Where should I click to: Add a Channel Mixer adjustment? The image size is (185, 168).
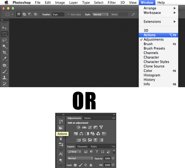tap(98, 134)
